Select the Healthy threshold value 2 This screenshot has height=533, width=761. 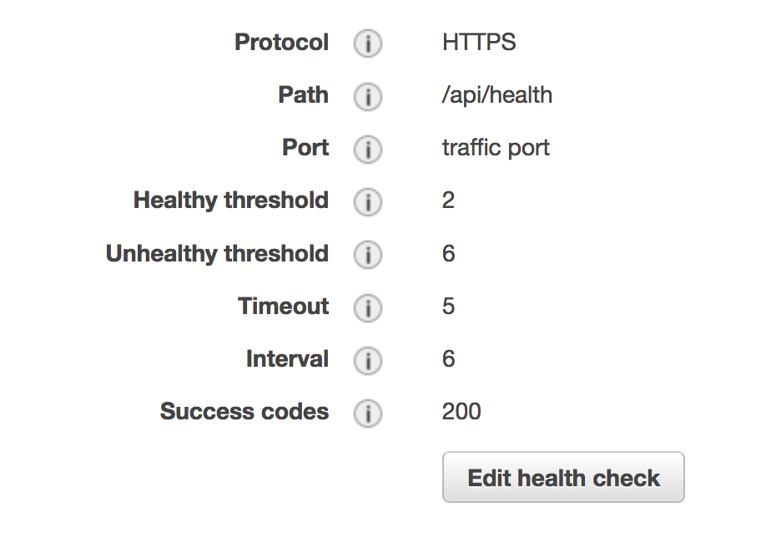448,201
